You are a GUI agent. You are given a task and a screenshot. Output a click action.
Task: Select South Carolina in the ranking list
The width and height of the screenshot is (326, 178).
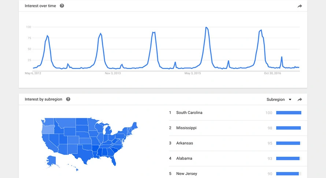pos(189,113)
